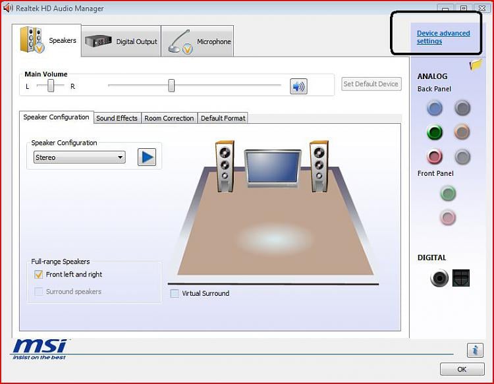Image resolution: width=494 pixels, height=384 pixels.
Task: Open the Room Correction tab
Action: (169, 118)
